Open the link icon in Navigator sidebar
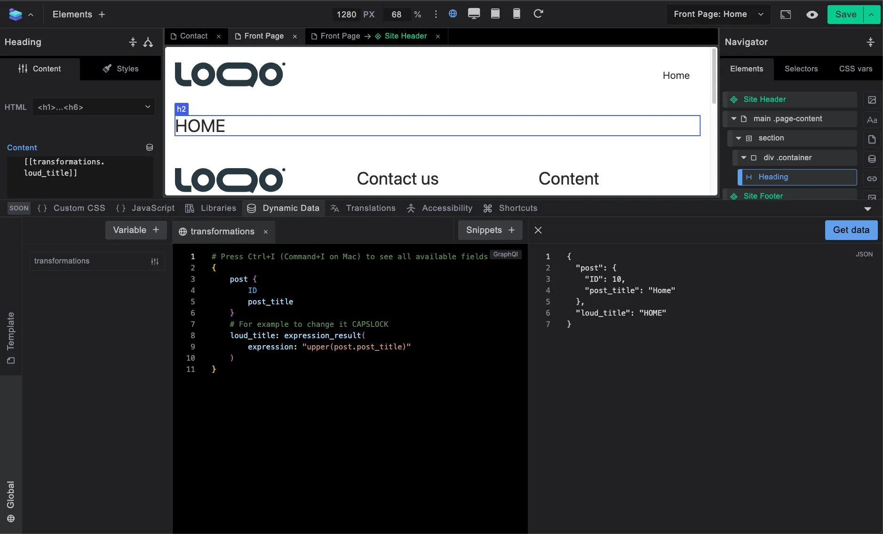Screen dimensions: 883x534 pos(872,179)
